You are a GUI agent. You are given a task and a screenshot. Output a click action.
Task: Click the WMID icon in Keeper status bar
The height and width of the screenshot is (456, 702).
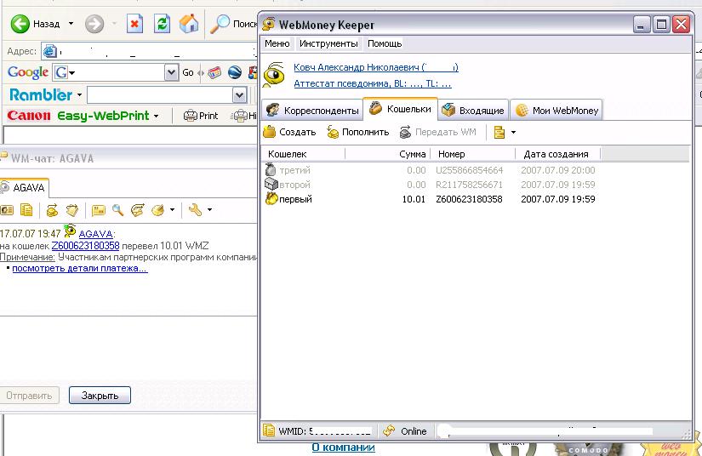(269, 431)
